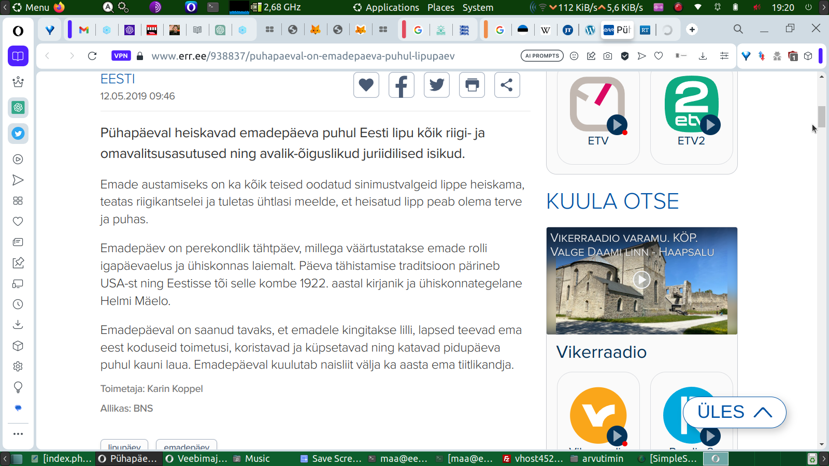The height and width of the screenshot is (466, 829).
Task: Open My Flow in the Opera sidebar
Action: pos(18,180)
